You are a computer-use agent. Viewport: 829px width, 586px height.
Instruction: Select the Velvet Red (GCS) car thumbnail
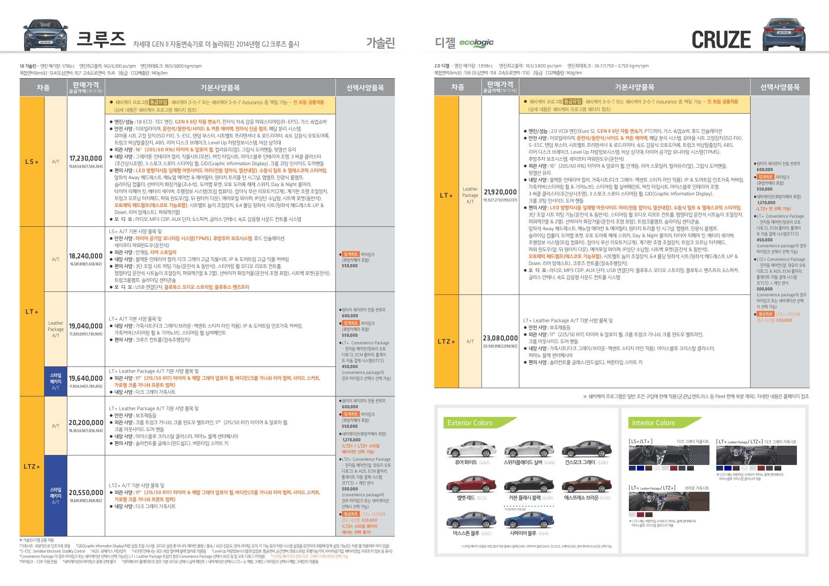pos(471,485)
